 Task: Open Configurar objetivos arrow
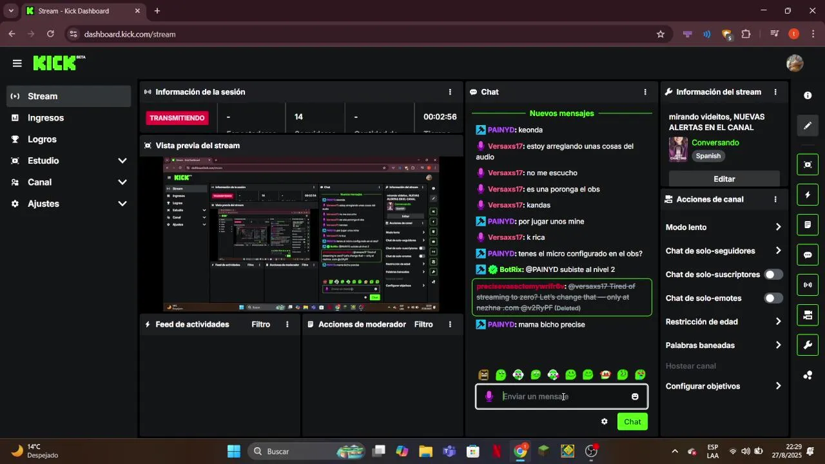(x=778, y=386)
